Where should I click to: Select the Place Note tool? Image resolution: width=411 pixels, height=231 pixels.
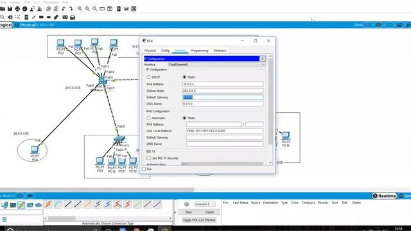tap(26, 17)
